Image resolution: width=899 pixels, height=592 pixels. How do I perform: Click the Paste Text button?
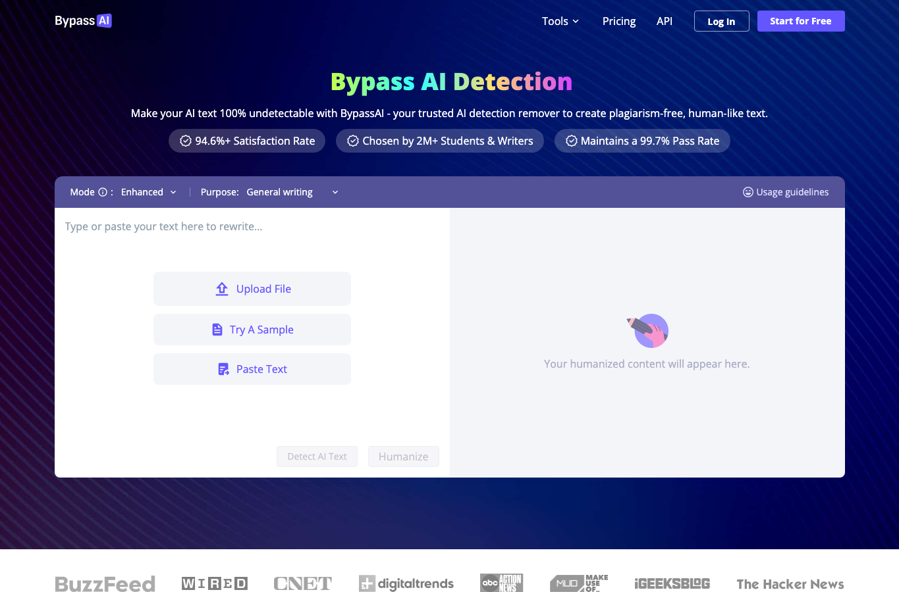click(x=252, y=369)
